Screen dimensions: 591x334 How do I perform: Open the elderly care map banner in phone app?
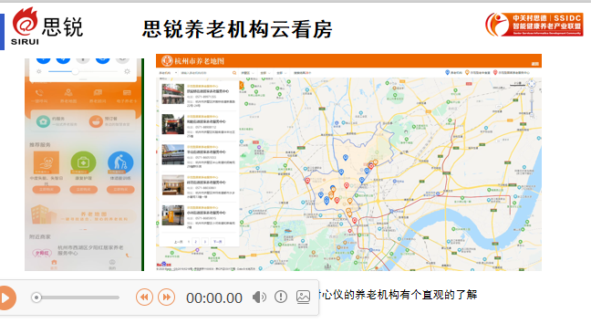(83, 215)
